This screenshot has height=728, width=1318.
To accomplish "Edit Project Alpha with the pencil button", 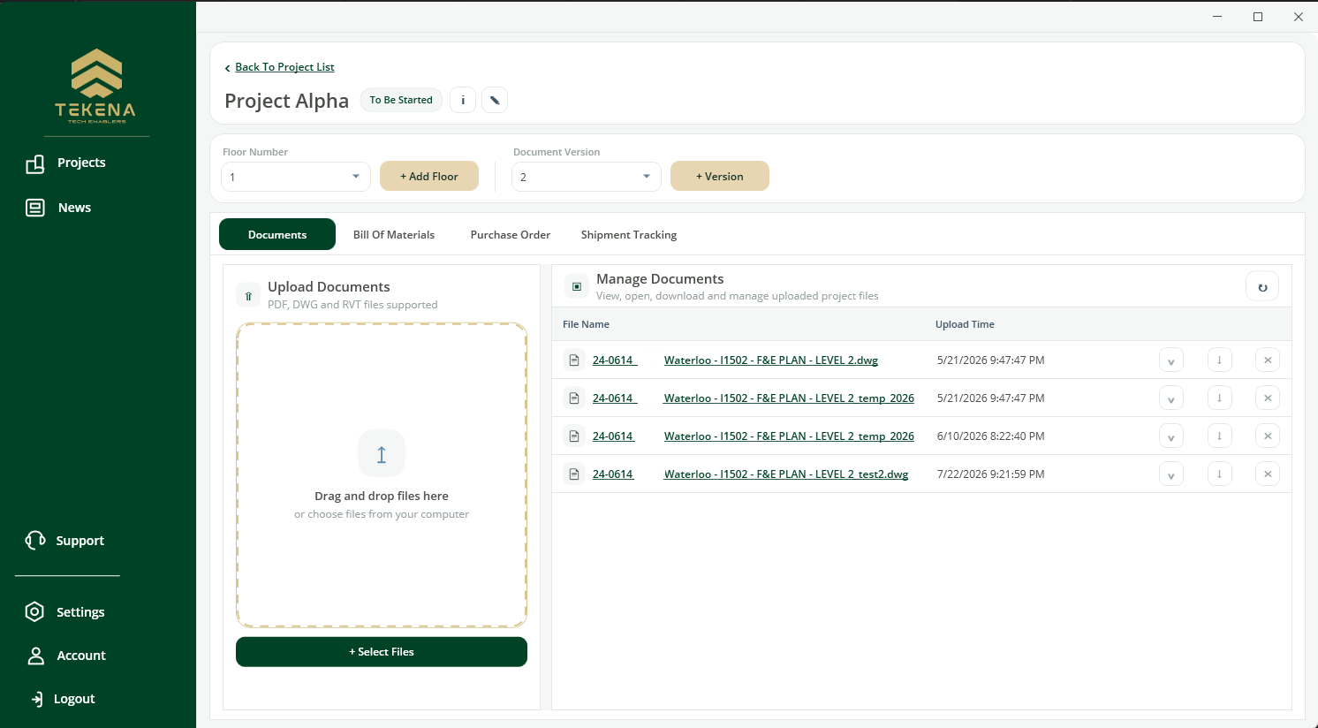I will (x=495, y=100).
